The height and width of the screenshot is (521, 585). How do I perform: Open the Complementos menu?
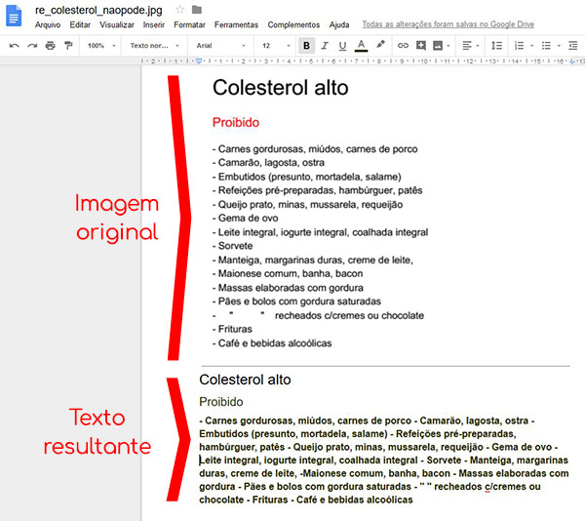coord(293,25)
